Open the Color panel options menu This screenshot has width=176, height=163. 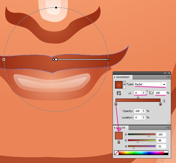(x=168, y=128)
